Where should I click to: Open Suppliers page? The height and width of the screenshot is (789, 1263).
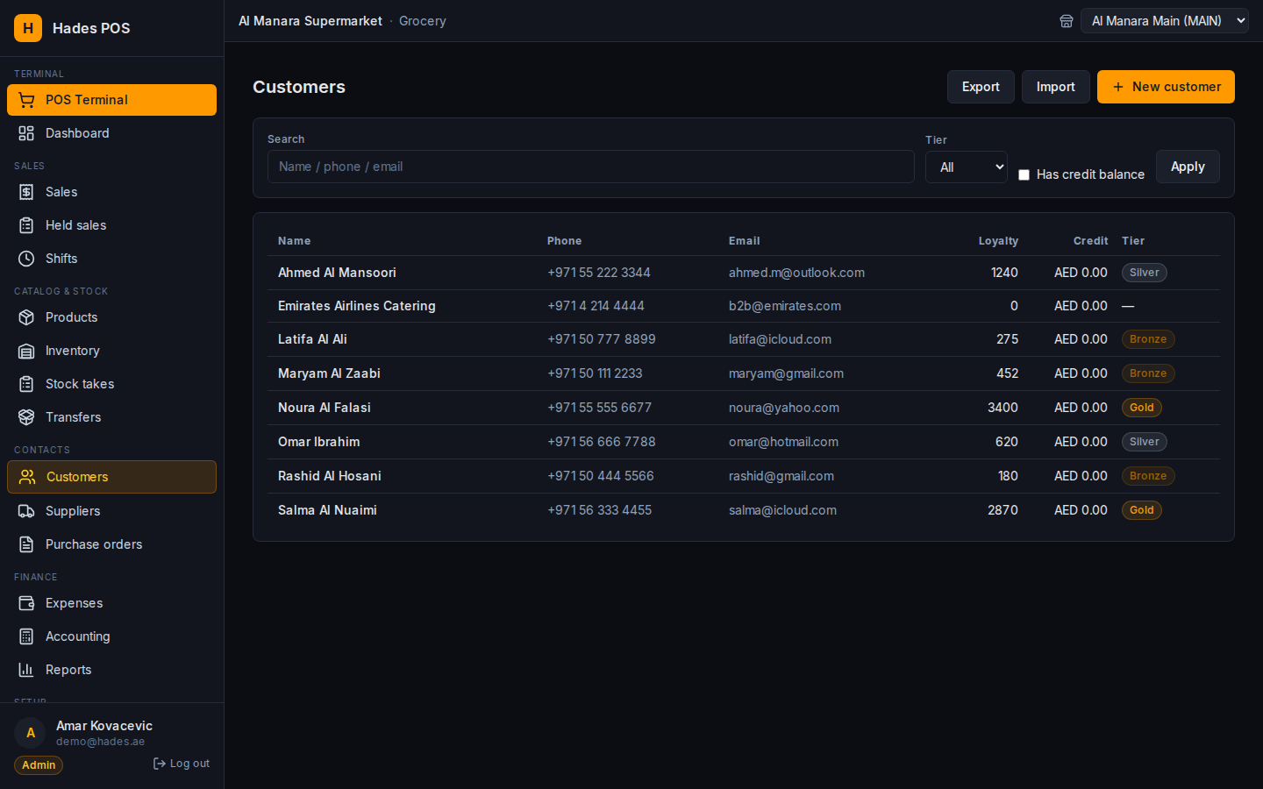[111, 511]
